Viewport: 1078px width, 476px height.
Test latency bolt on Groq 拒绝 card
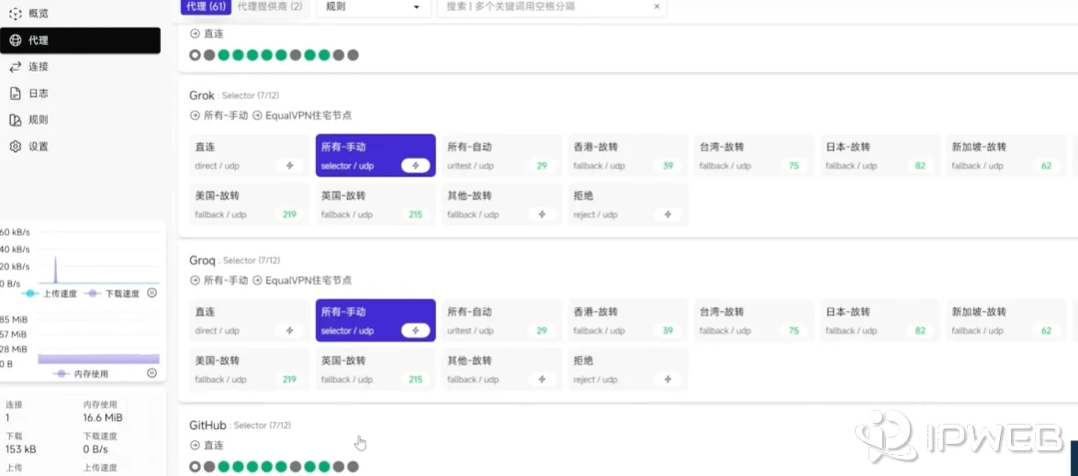tap(668, 379)
